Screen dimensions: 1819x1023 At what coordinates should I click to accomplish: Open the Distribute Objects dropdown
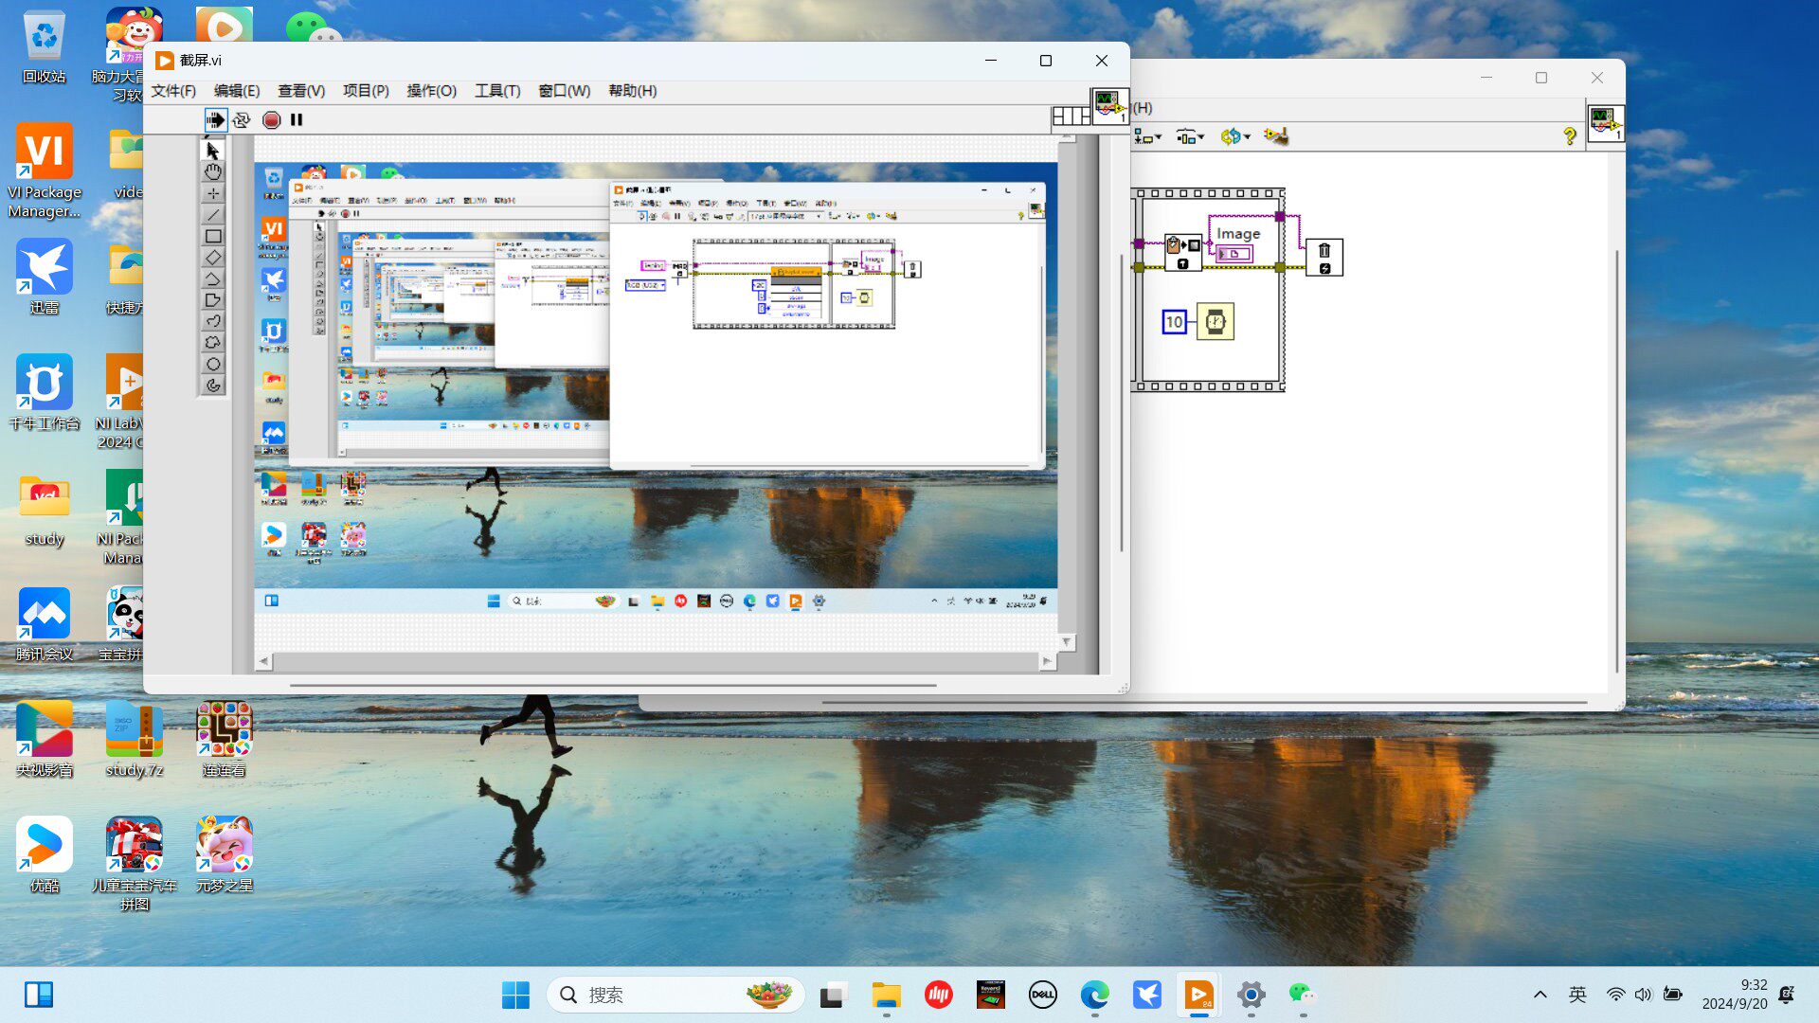pyautogui.click(x=1189, y=137)
